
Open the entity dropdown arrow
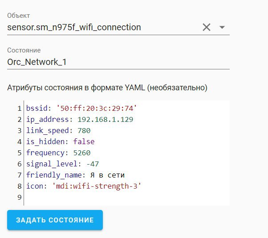[222, 27]
